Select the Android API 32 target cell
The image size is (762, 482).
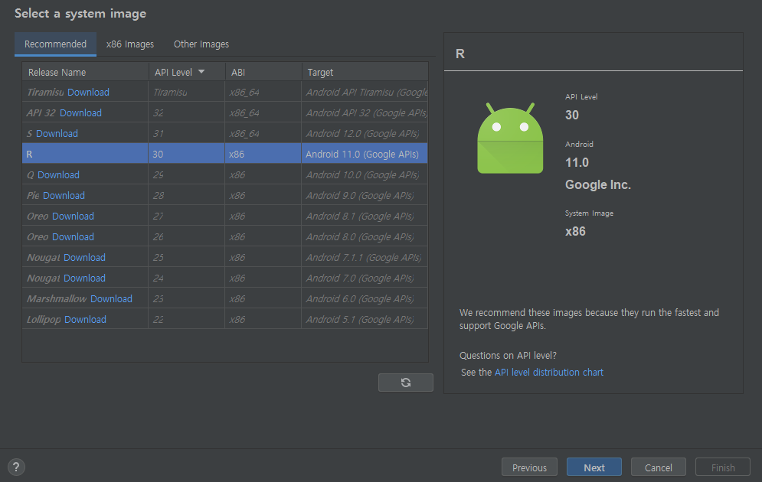(365, 112)
